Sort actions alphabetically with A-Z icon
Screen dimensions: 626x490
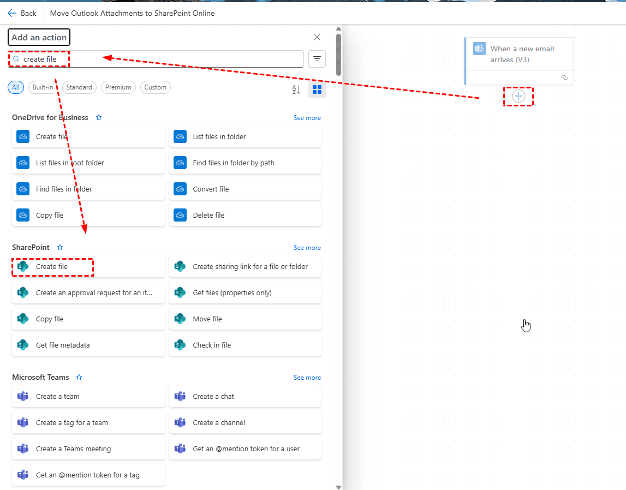tap(295, 89)
